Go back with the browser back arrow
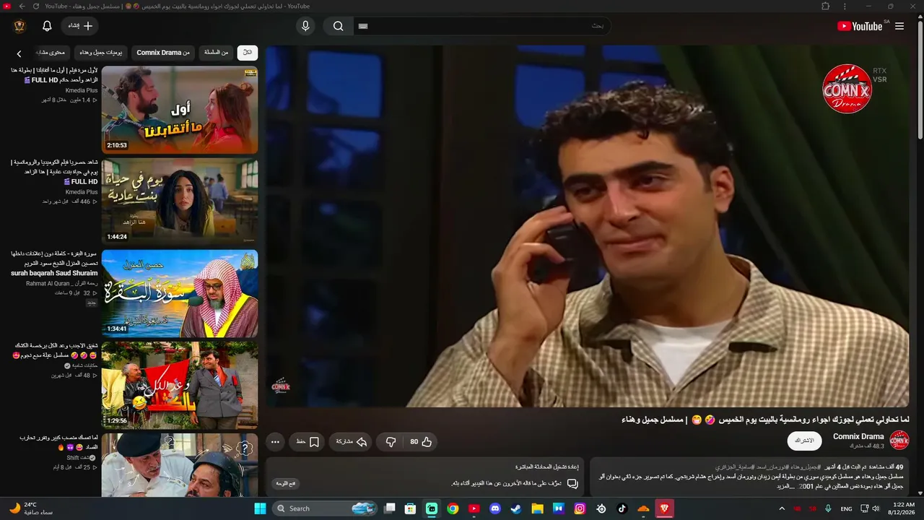The image size is (924, 520). [22, 6]
